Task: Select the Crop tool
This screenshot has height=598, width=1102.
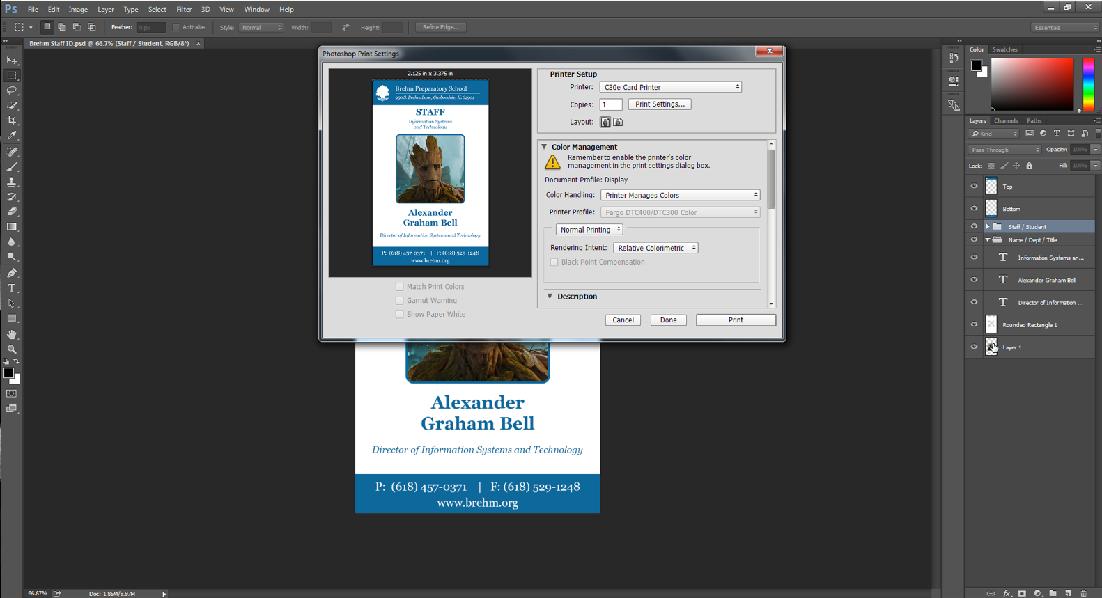Action: tap(12, 120)
